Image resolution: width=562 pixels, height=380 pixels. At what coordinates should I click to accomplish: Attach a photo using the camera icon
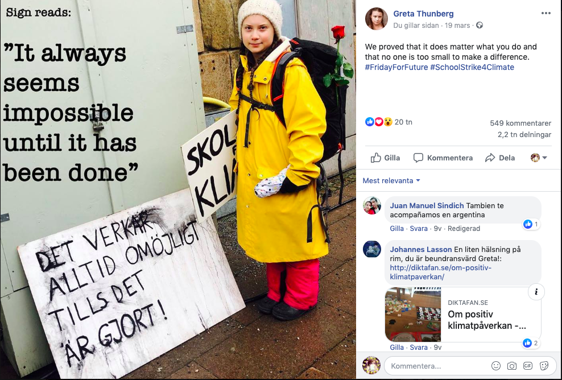512,366
